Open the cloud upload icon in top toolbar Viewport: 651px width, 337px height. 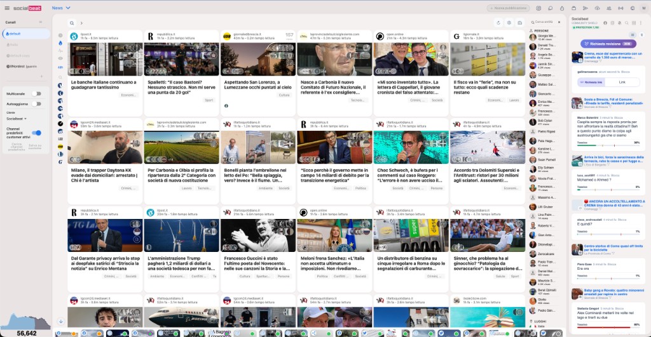[597, 8]
